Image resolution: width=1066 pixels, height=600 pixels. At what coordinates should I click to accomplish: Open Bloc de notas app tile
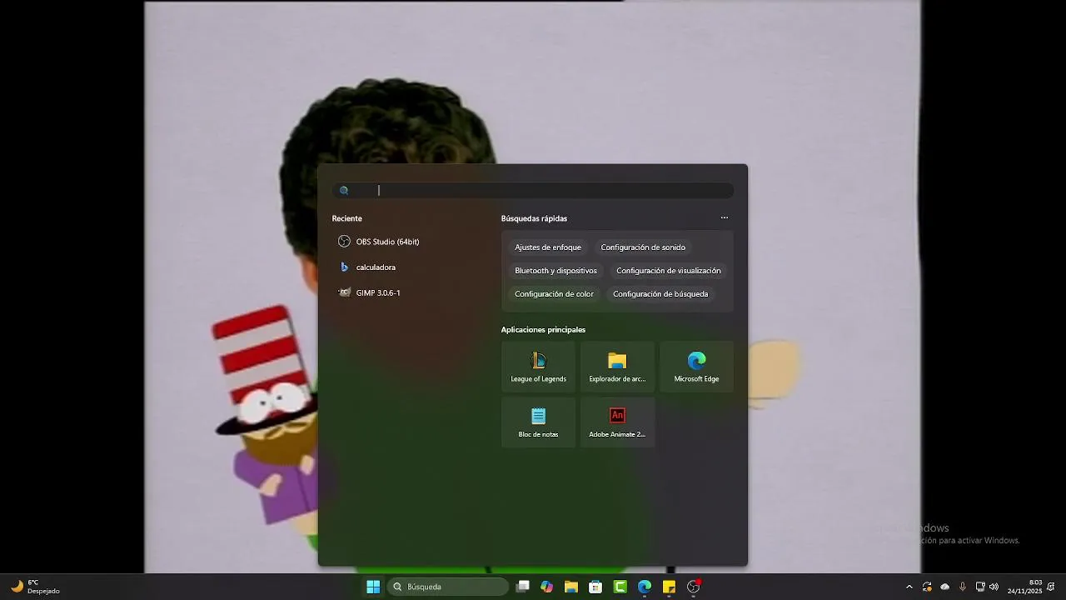click(538, 422)
